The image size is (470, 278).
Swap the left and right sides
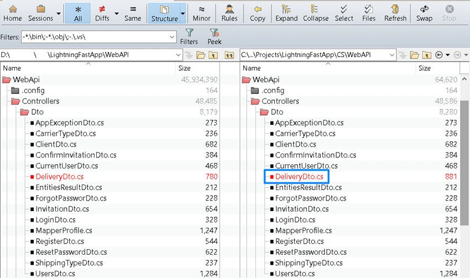click(424, 13)
